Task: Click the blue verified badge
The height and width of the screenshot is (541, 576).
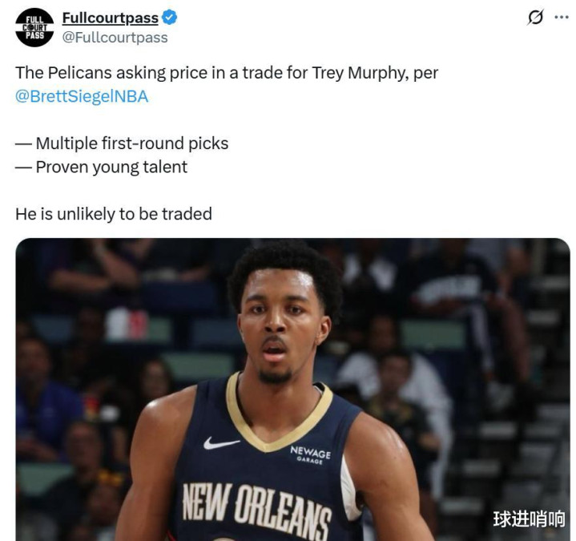Action: tap(169, 18)
